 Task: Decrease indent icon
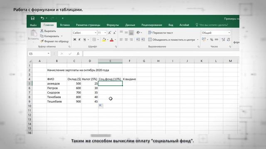(x=138, y=40)
